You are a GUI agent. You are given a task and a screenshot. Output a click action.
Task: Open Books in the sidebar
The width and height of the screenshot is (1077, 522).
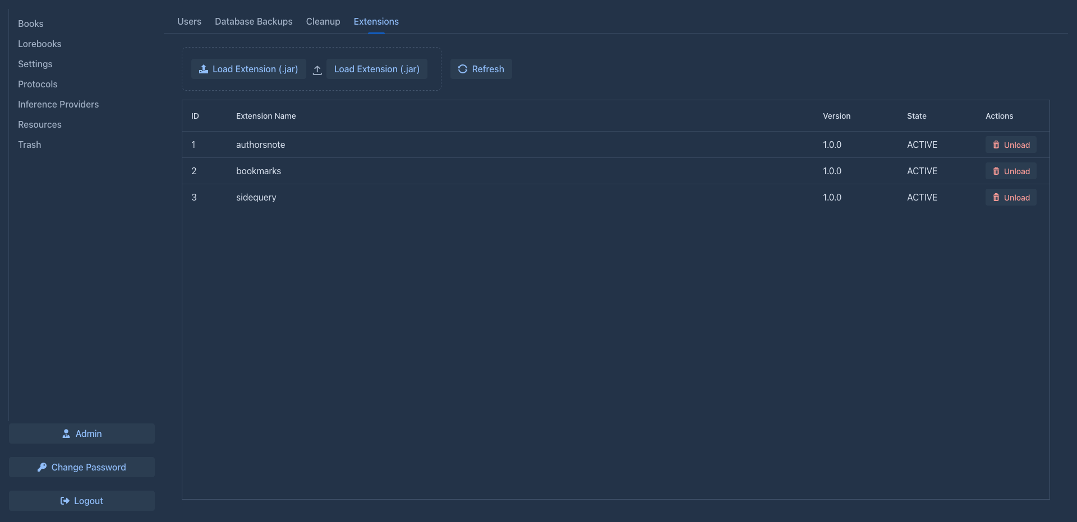[x=31, y=24]
